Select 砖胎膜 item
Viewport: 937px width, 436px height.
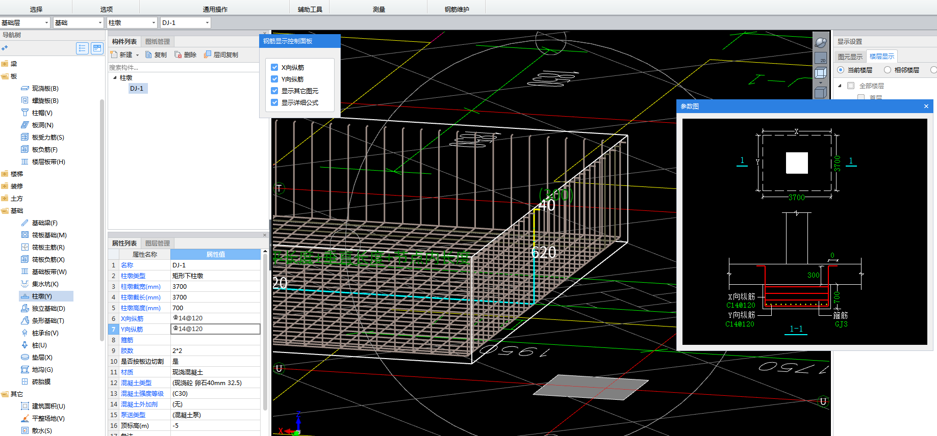pyautogui.click(x=36, y=382)
